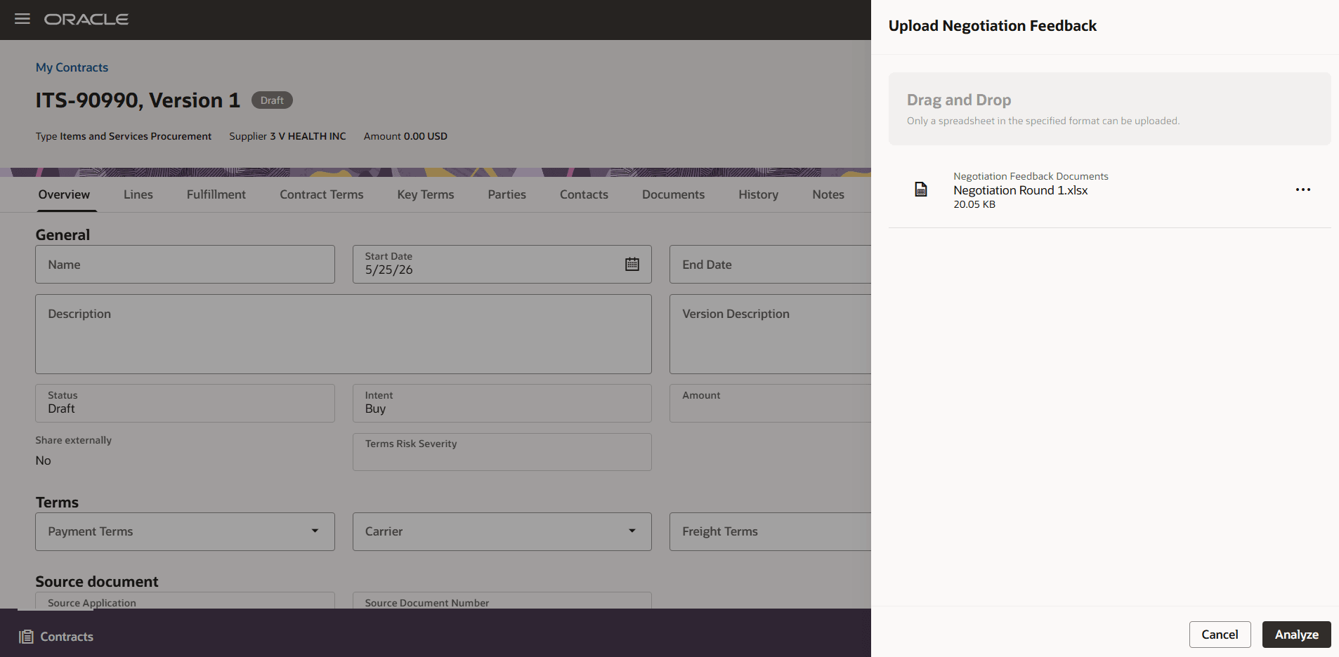Image resolution: width=1339 pixels, height=657 pixels.
Task: Click the Intent field showing Buy
Action: [x=502, y=403]
